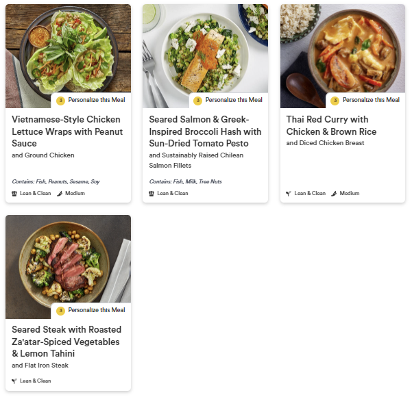Personalize the Seared Steak Za'atar meal
The image size is (412, 397).
96,310
